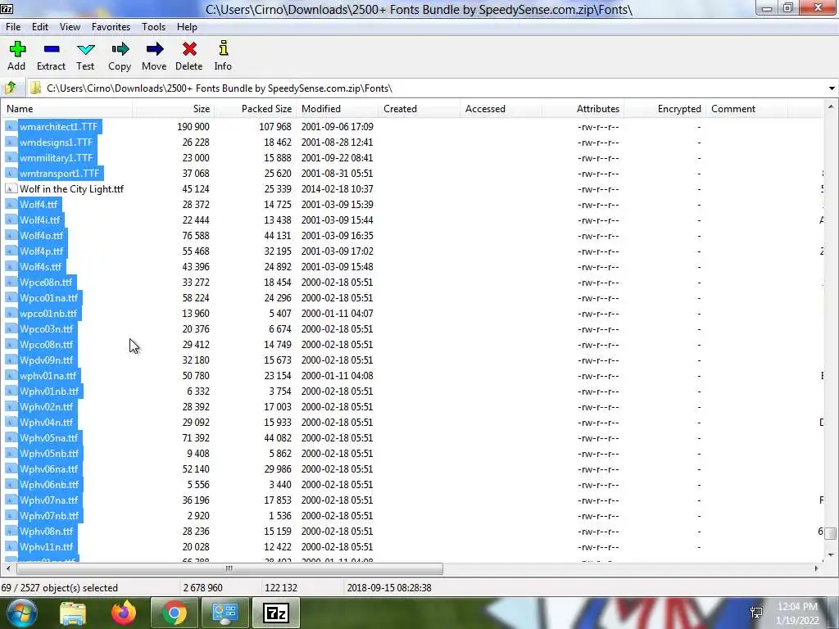This screenshot has height=629, width=839.
Task: Open File Explorer from the taskbar
Action: pos(73,613)
